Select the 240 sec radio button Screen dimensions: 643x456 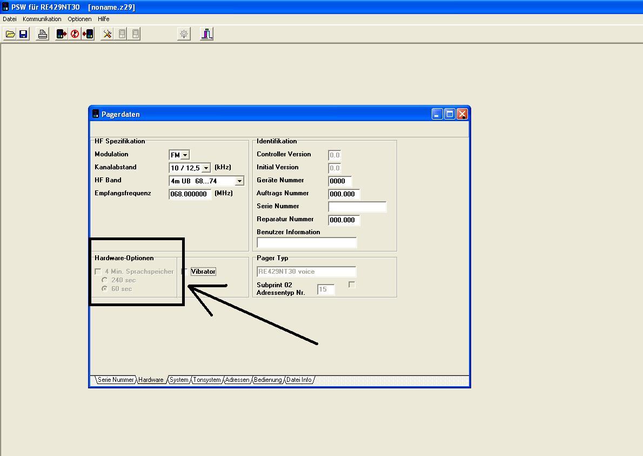105,280
